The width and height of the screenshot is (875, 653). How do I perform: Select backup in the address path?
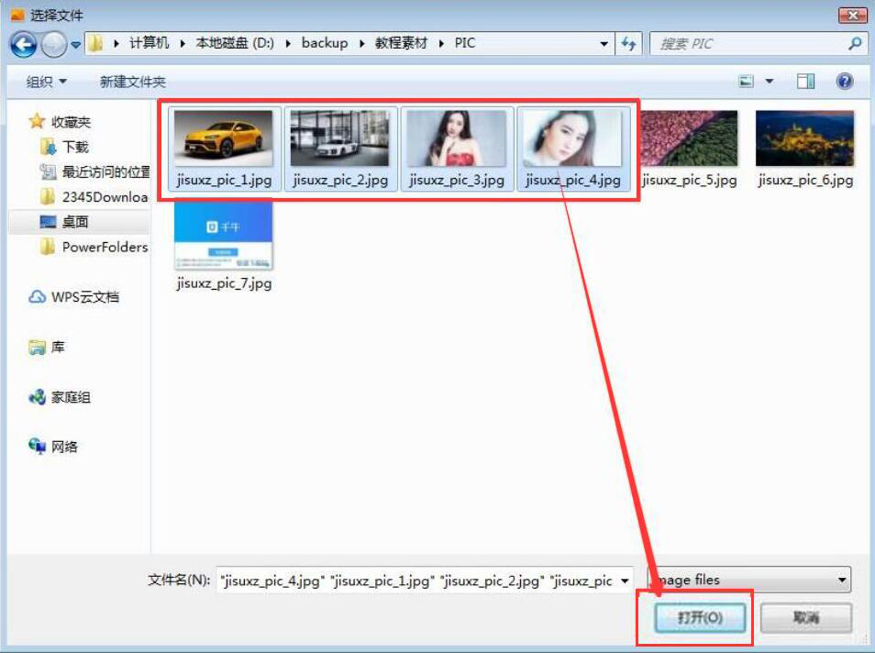pos(324,43)
